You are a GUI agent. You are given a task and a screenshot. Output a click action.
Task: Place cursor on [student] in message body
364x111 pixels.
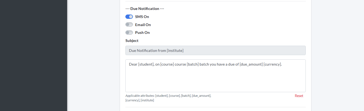[146, 65]
